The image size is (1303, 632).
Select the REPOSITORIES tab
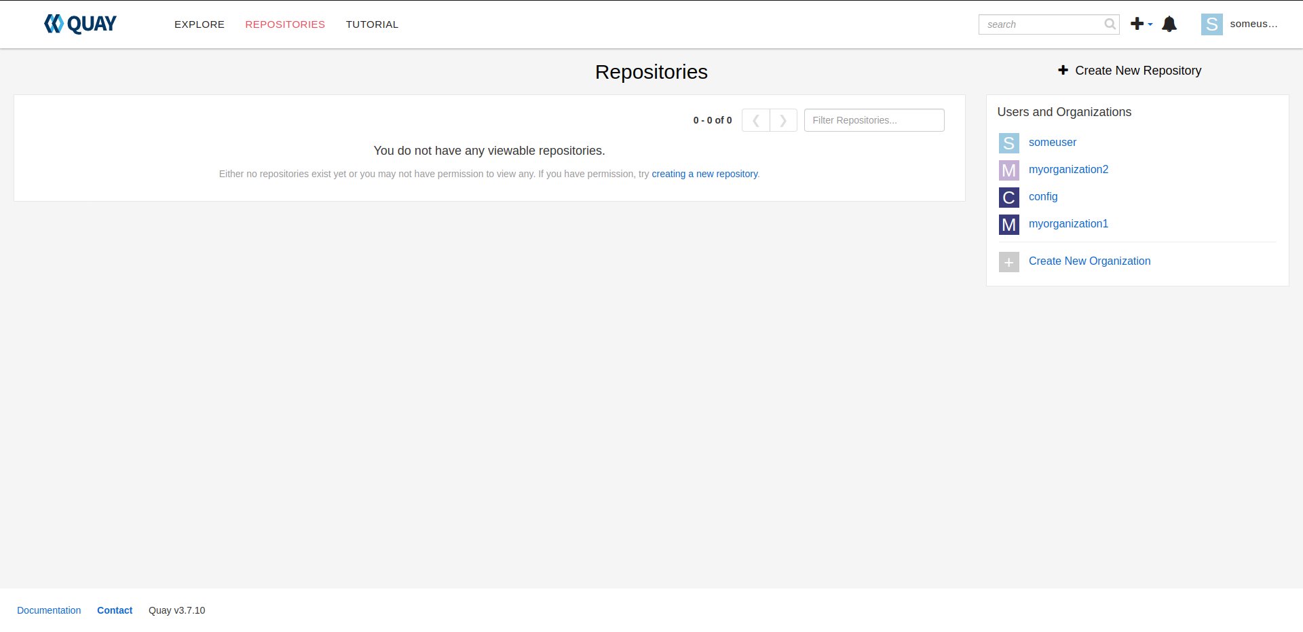pyautogui.click(x=284, y=24)
